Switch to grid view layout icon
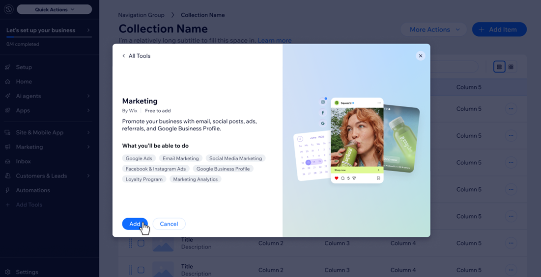Screen dimensions: 541x277 [511, 67]
